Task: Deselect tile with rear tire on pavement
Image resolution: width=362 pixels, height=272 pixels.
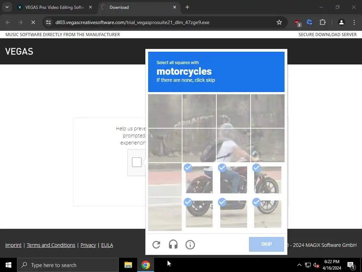Action: [x=199, y=214]
